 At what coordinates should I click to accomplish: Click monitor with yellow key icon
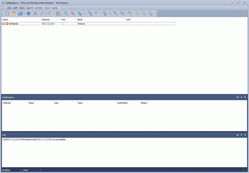tap(97, 14)
